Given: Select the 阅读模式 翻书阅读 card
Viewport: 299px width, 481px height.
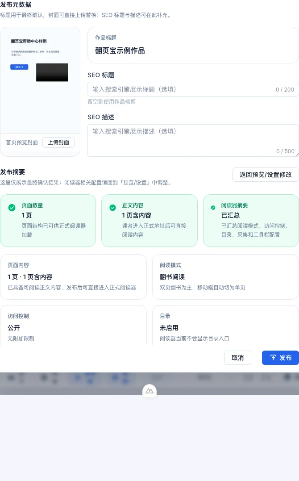Looking at the screenshot, I should point(225,277).
